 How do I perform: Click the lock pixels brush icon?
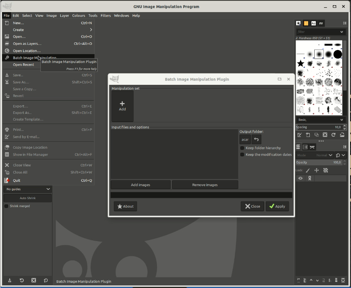(x=308, y=170)
